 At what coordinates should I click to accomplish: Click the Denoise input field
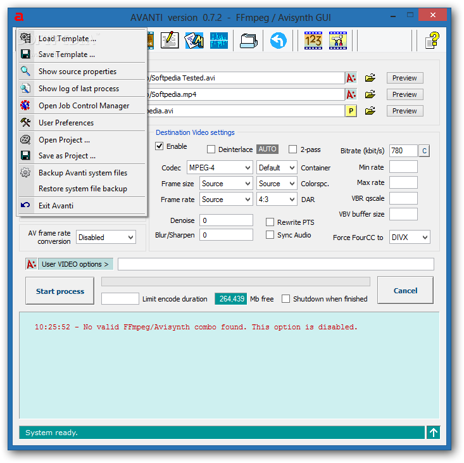pyautogui.click(x=226, y=220)
